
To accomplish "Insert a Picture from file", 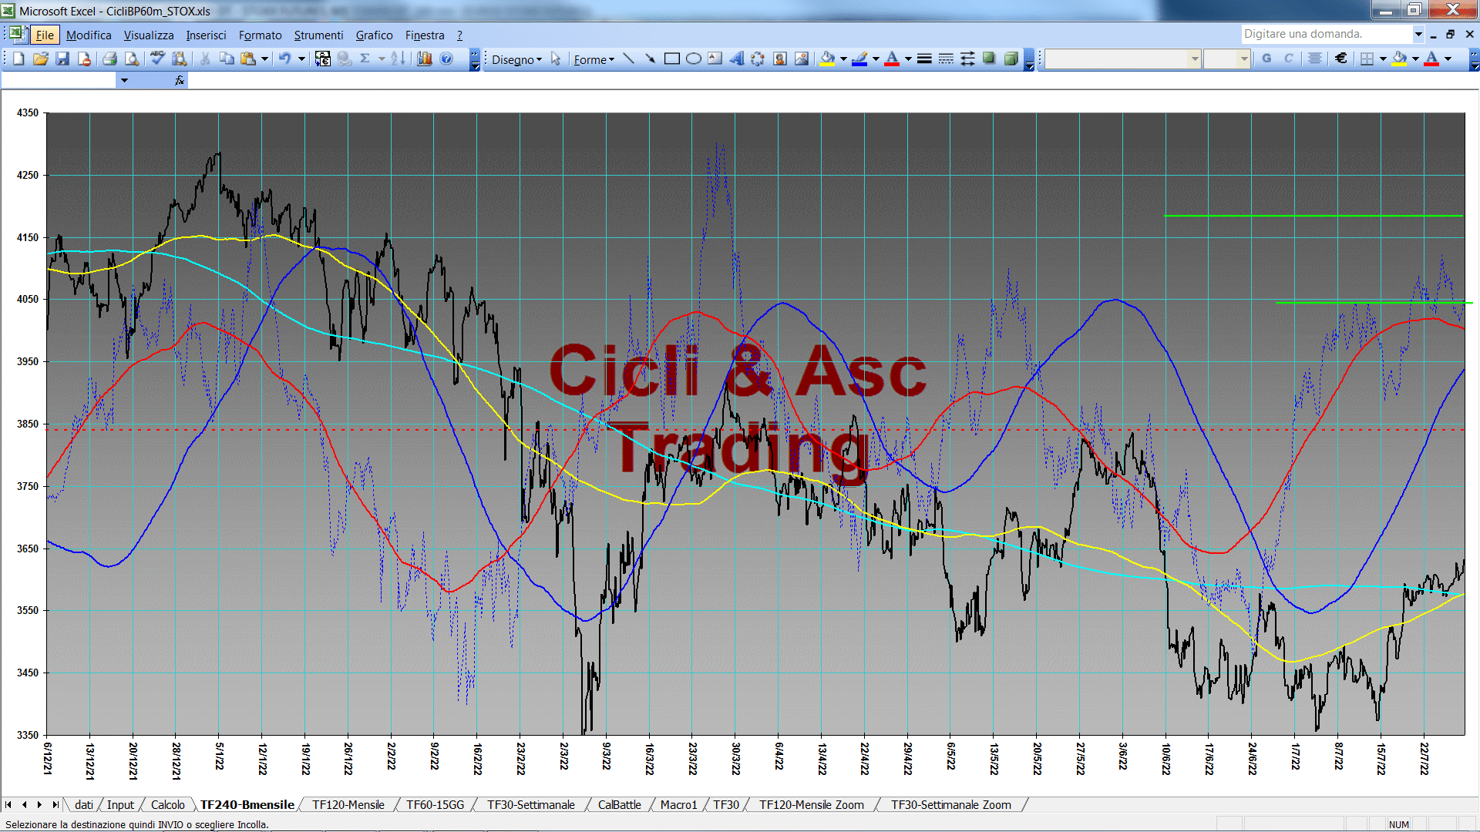I will 802,59.
